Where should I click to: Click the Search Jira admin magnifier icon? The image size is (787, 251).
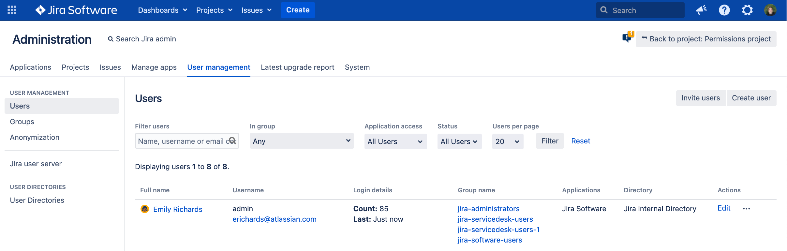click(x=111, y=39)
